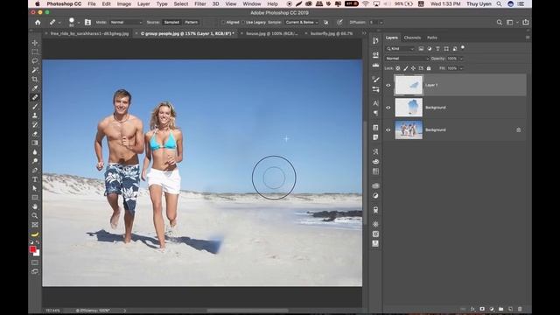Open the Fill slider dropdown
Image resolution: width=560 pixels, height=315 pixels.
(461, 68)
